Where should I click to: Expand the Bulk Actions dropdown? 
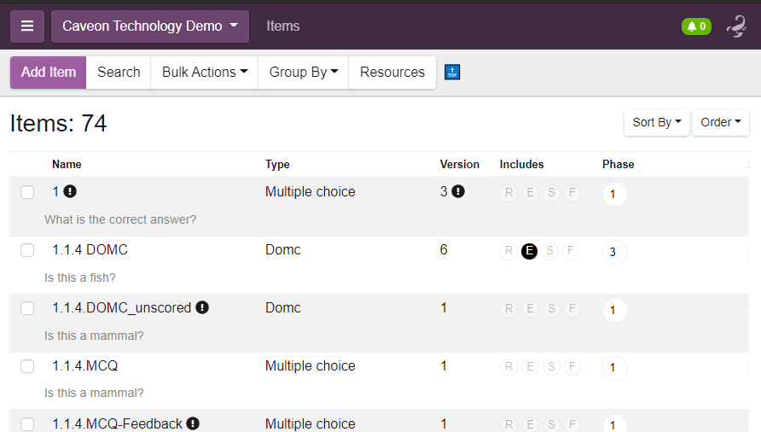pyautogui.click(x=204, y=73)
